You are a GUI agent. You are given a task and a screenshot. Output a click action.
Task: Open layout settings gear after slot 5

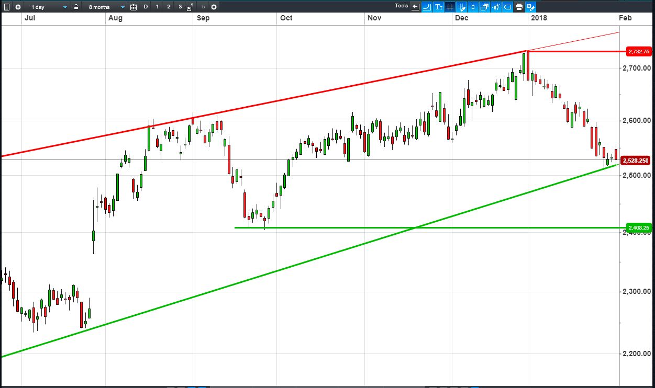pyautogui.click(x=214, y=7)
